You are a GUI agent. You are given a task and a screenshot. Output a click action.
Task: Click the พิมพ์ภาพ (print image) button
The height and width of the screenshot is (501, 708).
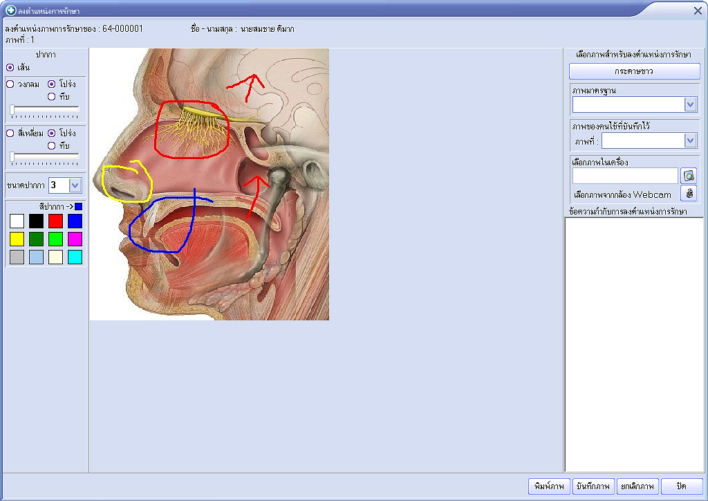click(549, 486)
